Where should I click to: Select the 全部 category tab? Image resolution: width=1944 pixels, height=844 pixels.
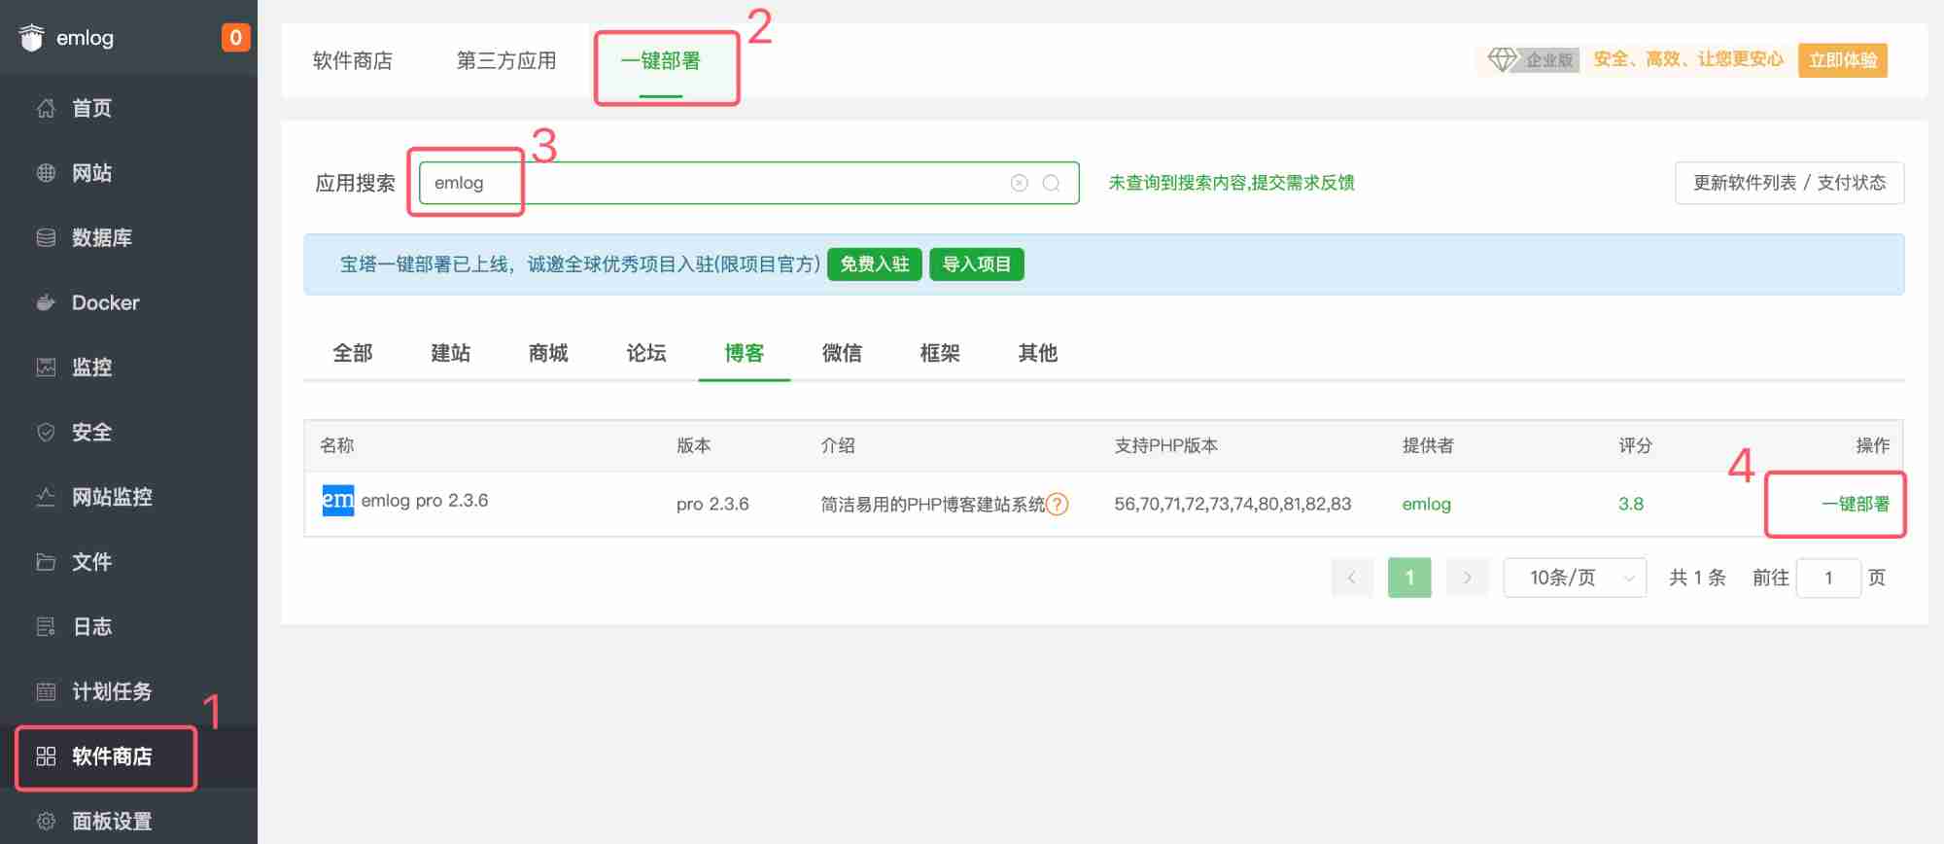pos(352,353)
